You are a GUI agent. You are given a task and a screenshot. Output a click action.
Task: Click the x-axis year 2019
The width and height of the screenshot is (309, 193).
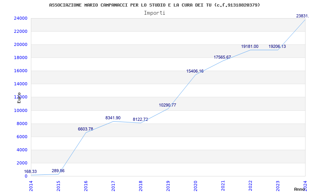tap(168, 186)
